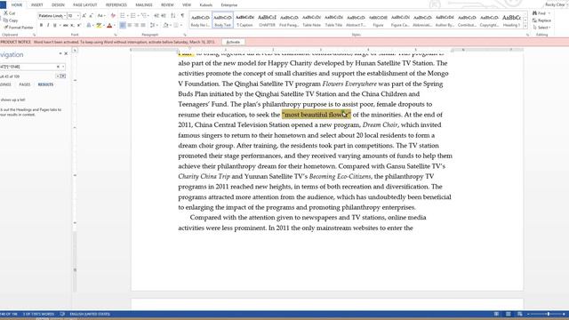Align the text right

click(x=136, y=26)
